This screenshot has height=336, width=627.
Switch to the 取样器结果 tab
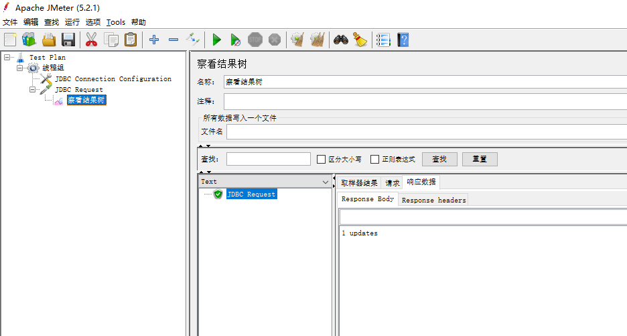(359, 183)
